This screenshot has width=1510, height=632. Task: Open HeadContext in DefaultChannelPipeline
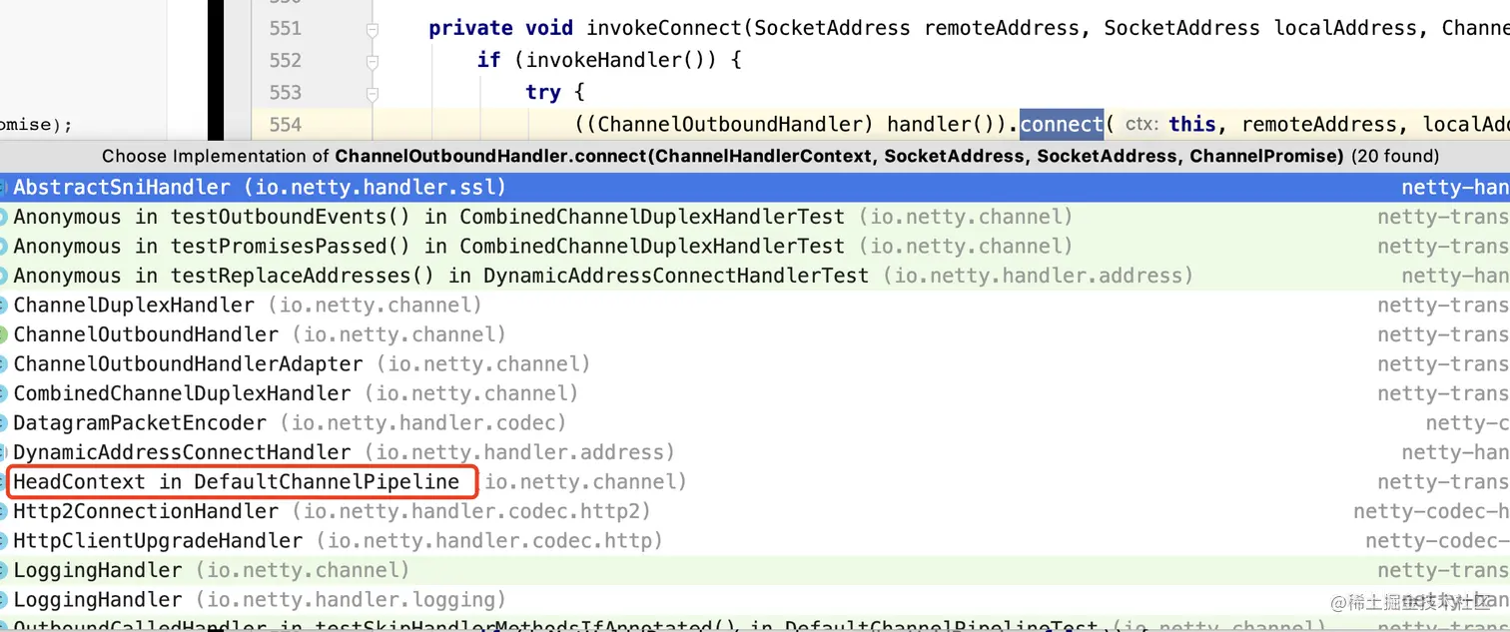(x=755, y=481)
